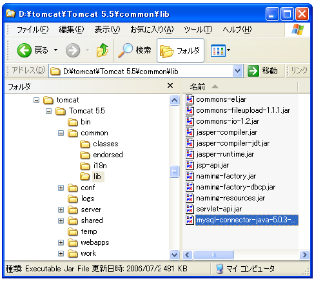The height and width of the screenshot is (281, 314).
Task: Collapse the common folder node
Action: point(61,133)
